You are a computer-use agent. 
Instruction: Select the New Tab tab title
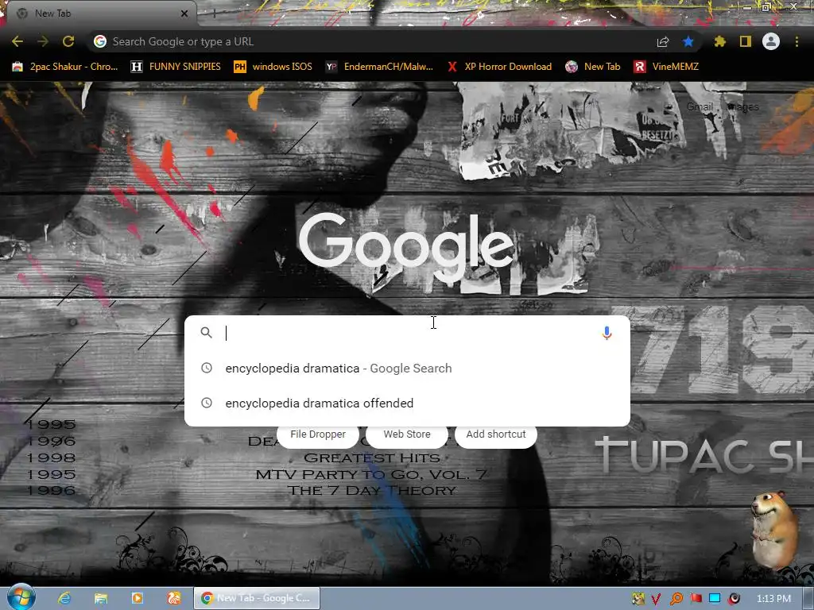pos(53,14)
